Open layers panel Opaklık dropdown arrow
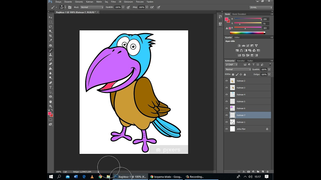The image size is (321, 180). [269, 69]
